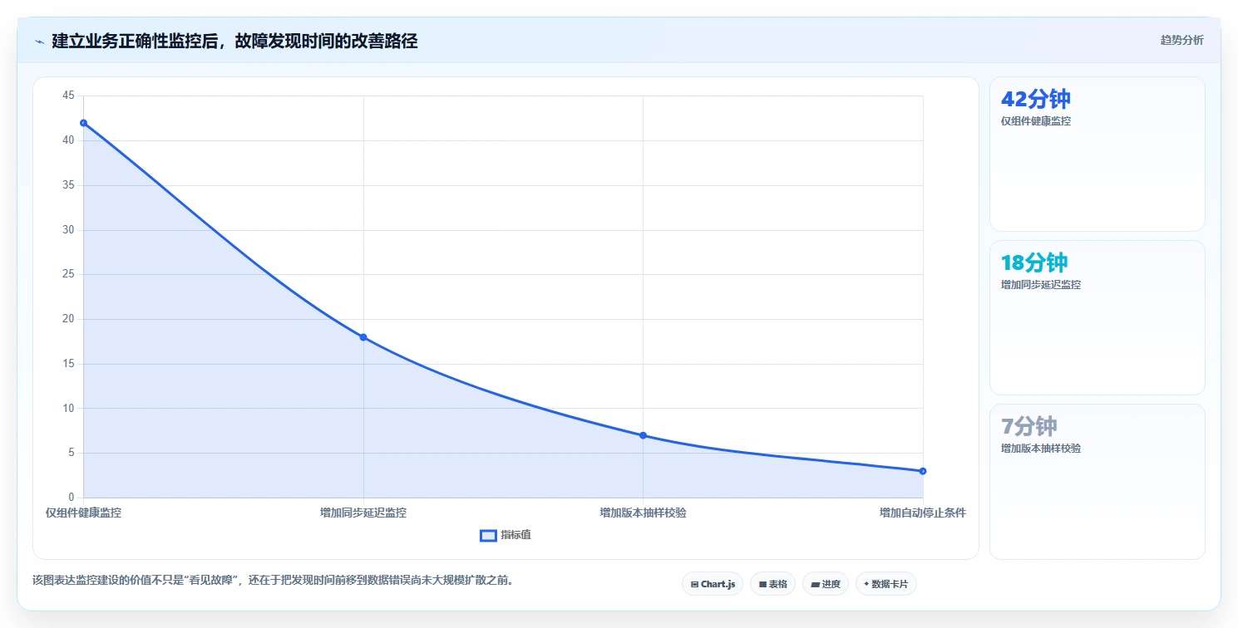Click x-axis label 增加版本抽样校验
The image size is (1238, 628).
pyautogui.click(x=643, y=513)
